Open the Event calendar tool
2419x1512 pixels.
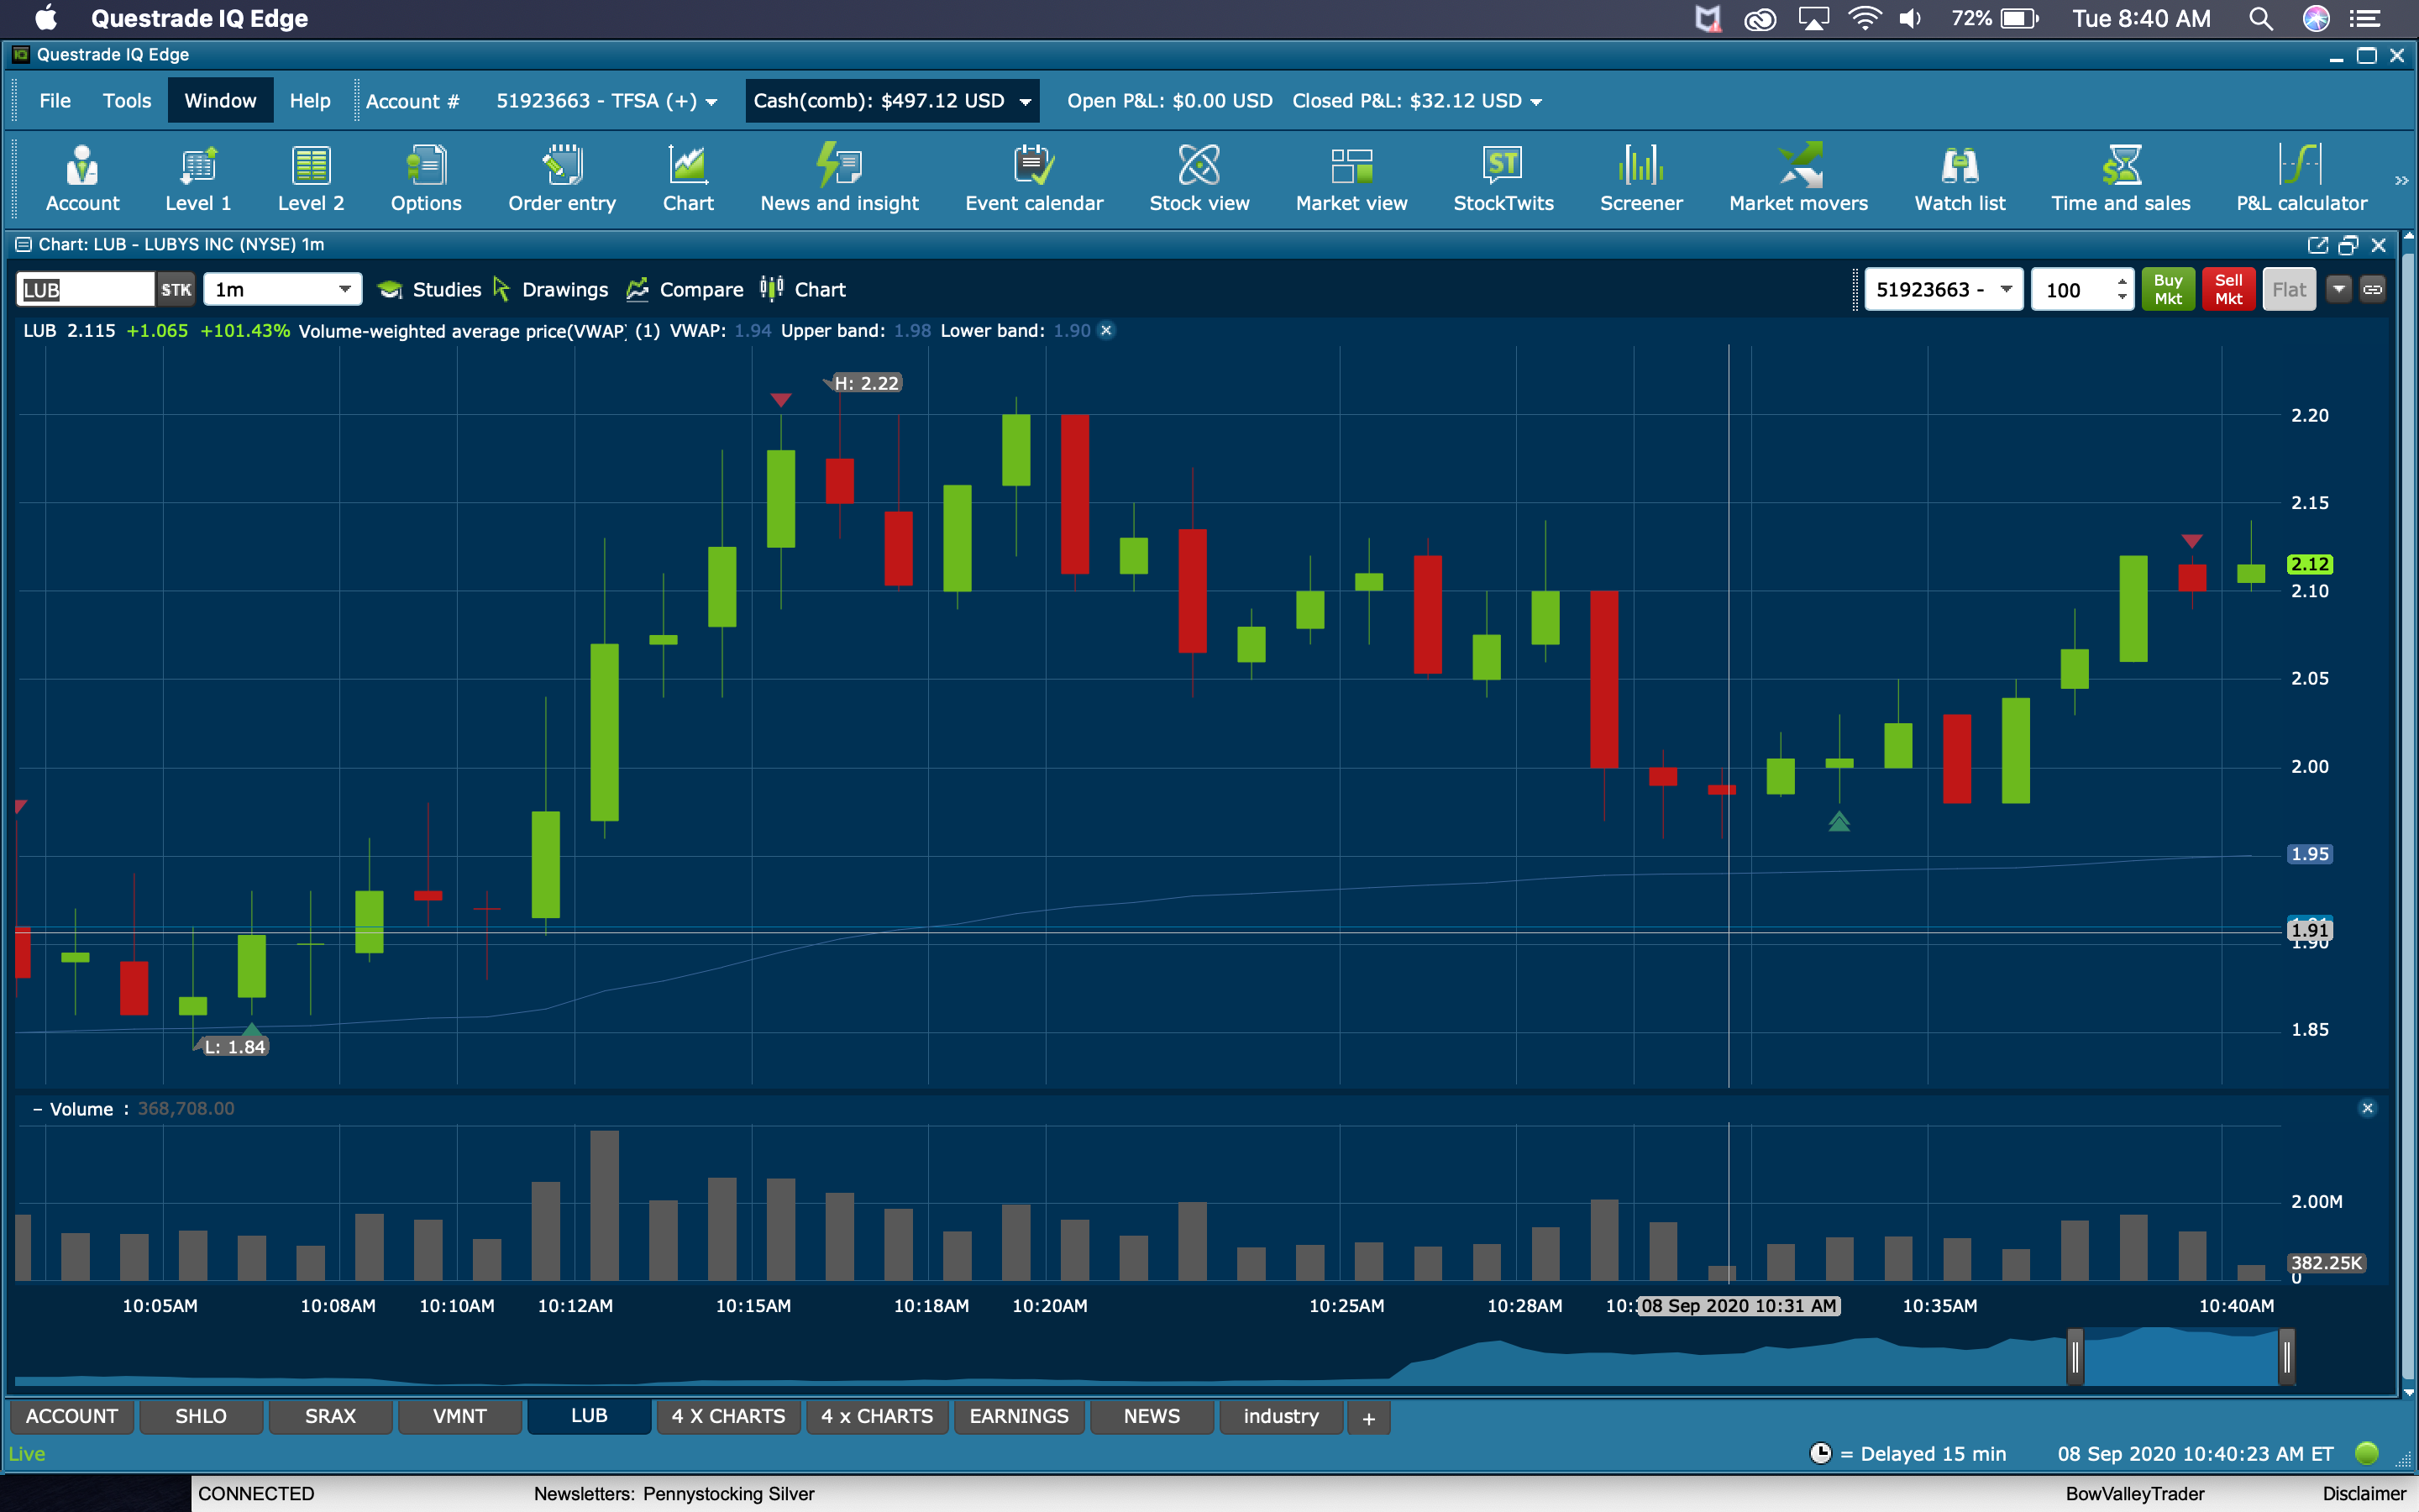[1034, 179]
